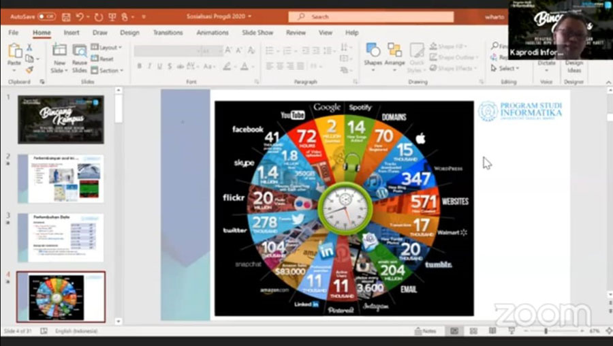Switch to the Insert tab
The image size is (613, 346).
coord(72,33)
